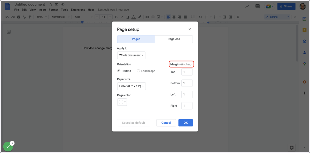Open the zoom 100% dropdown
Image resolution: width=310 pixels, height=153 pixels.
(x=42, y=17)
